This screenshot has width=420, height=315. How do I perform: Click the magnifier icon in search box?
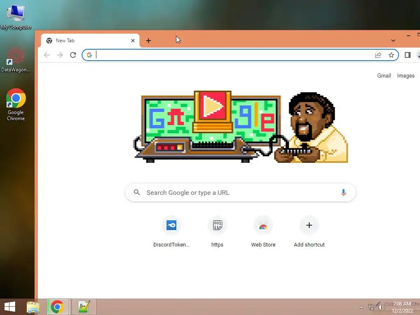pyautogui.click(x=137, y=192)
